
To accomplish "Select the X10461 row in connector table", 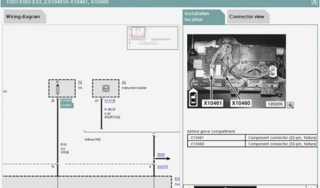I will coord(216,138).
